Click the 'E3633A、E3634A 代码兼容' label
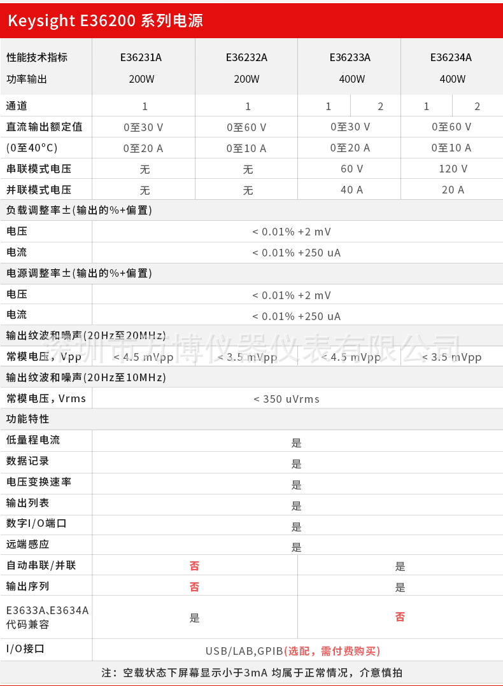Image resolution: width=503 pixels, height=686 pixels. tap(47, 617)
